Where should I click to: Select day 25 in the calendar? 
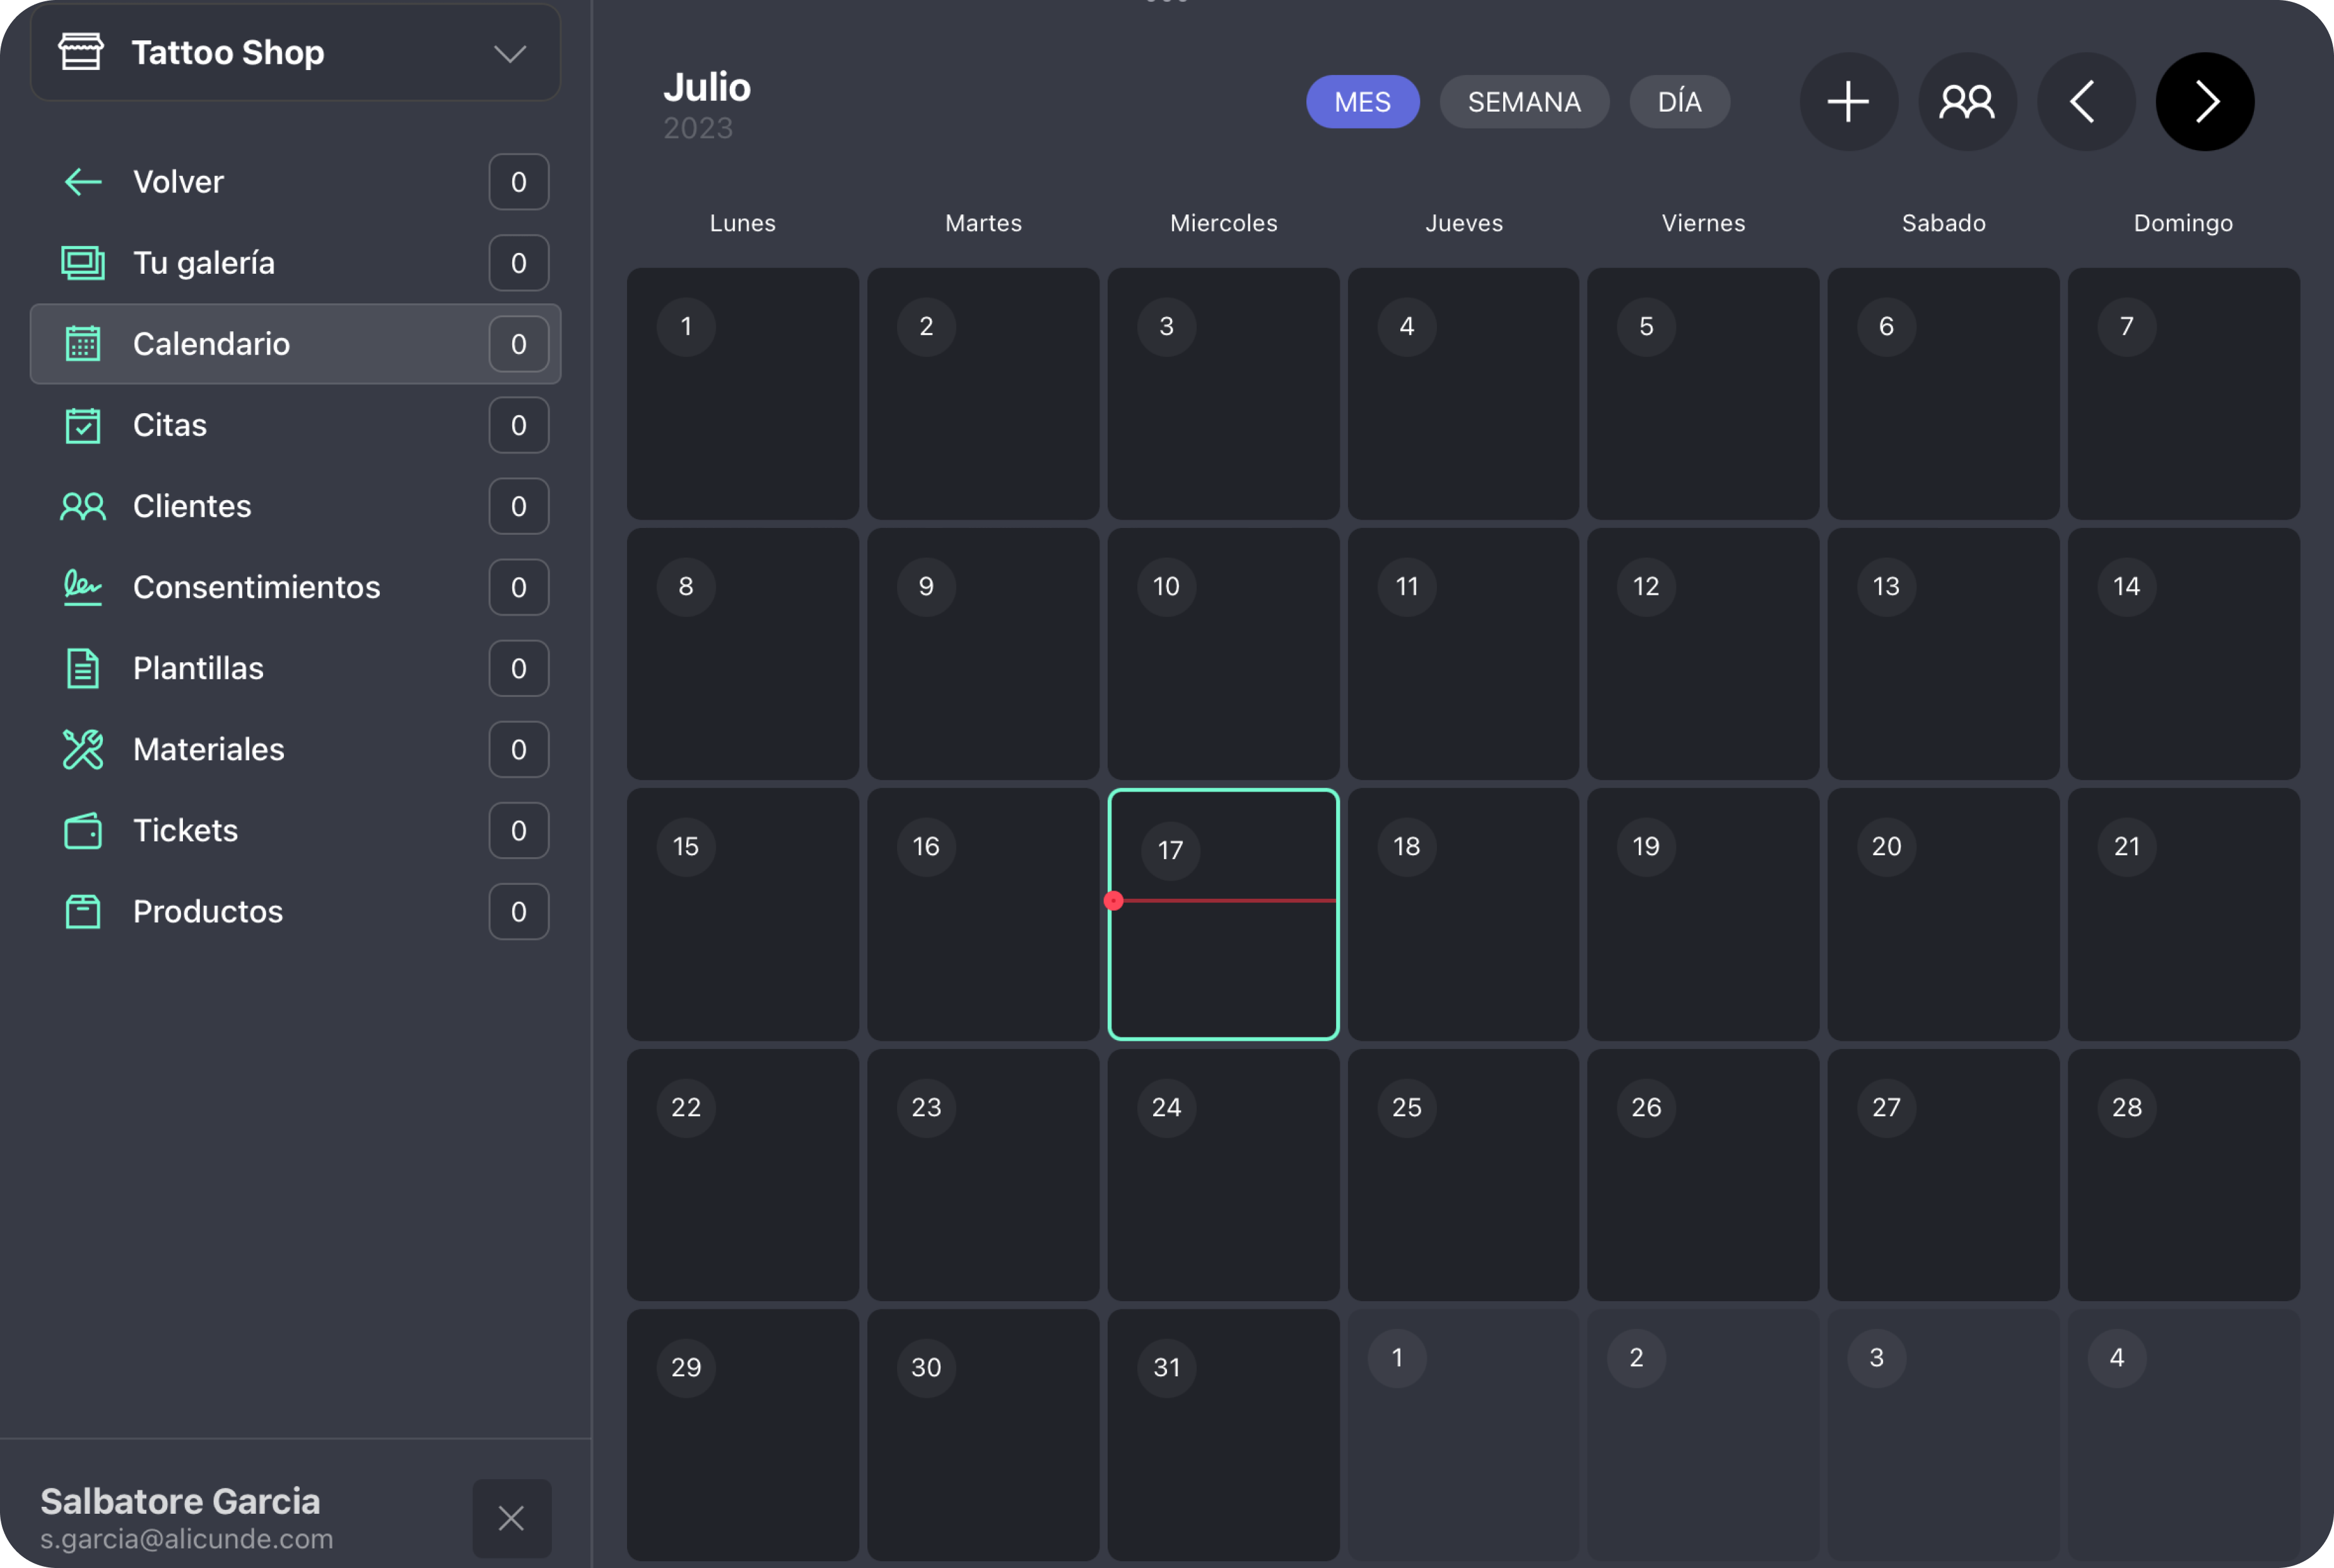(1463, 1174)
